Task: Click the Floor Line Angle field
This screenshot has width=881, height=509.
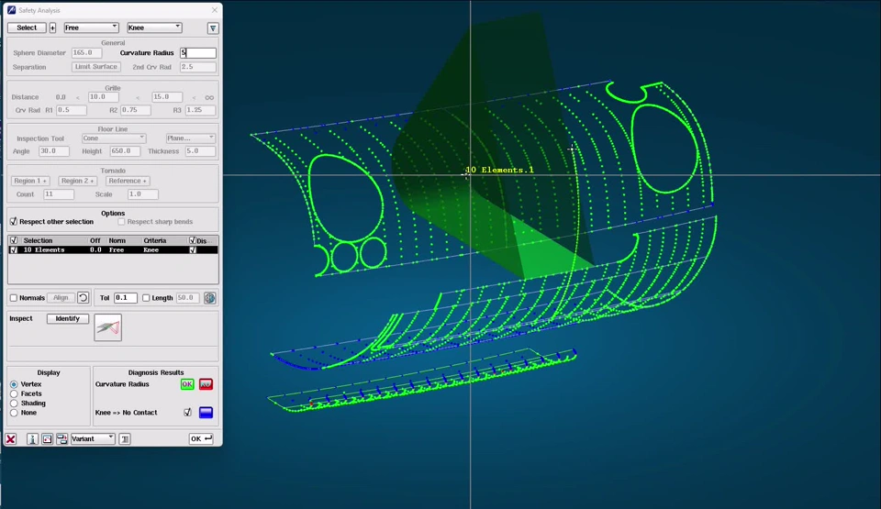Action: [x=54, y=151]
